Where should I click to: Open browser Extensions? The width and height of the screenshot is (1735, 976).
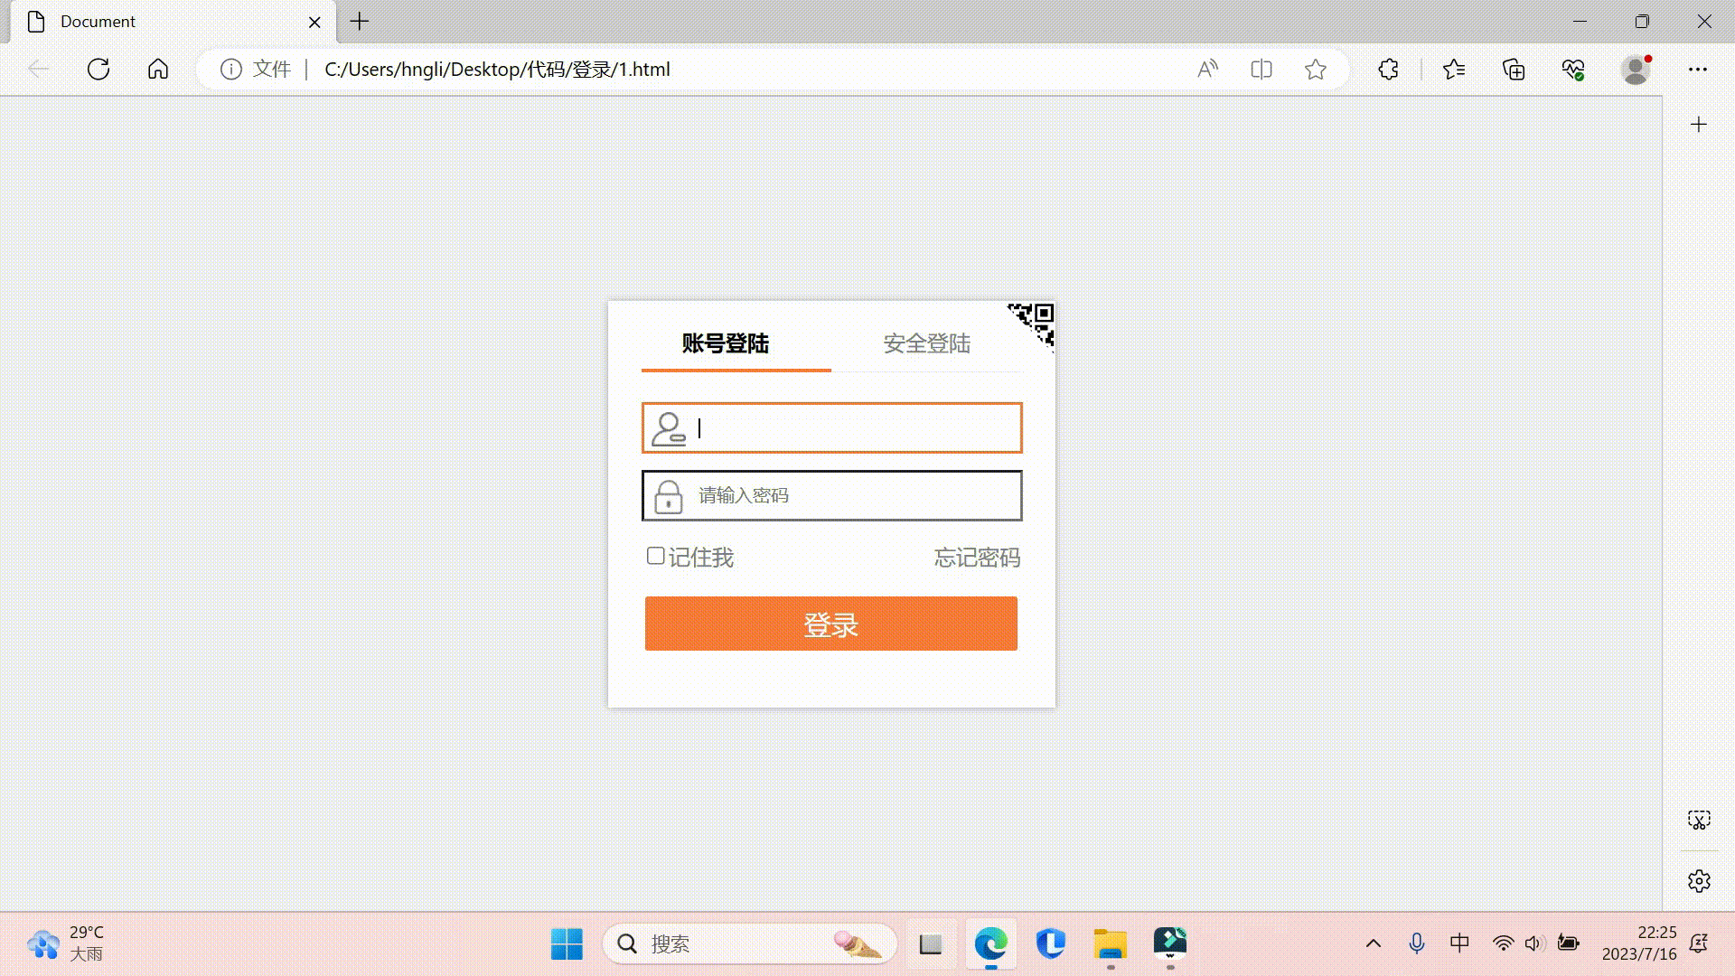[x=1387, y=69]
